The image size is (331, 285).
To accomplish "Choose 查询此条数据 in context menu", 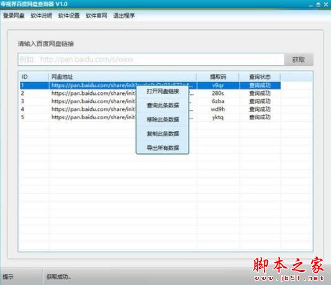I will point(163,105).
